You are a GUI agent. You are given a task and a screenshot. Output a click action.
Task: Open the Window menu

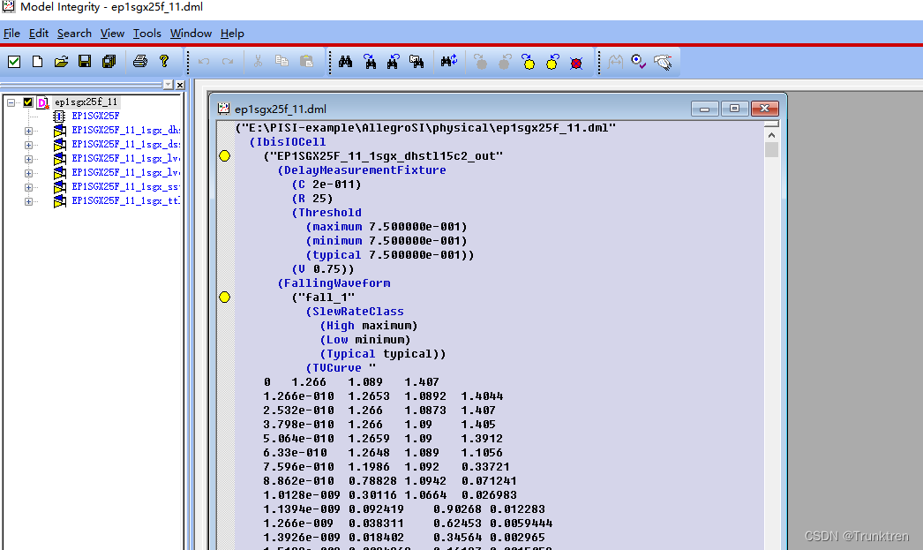click(191, 33)
